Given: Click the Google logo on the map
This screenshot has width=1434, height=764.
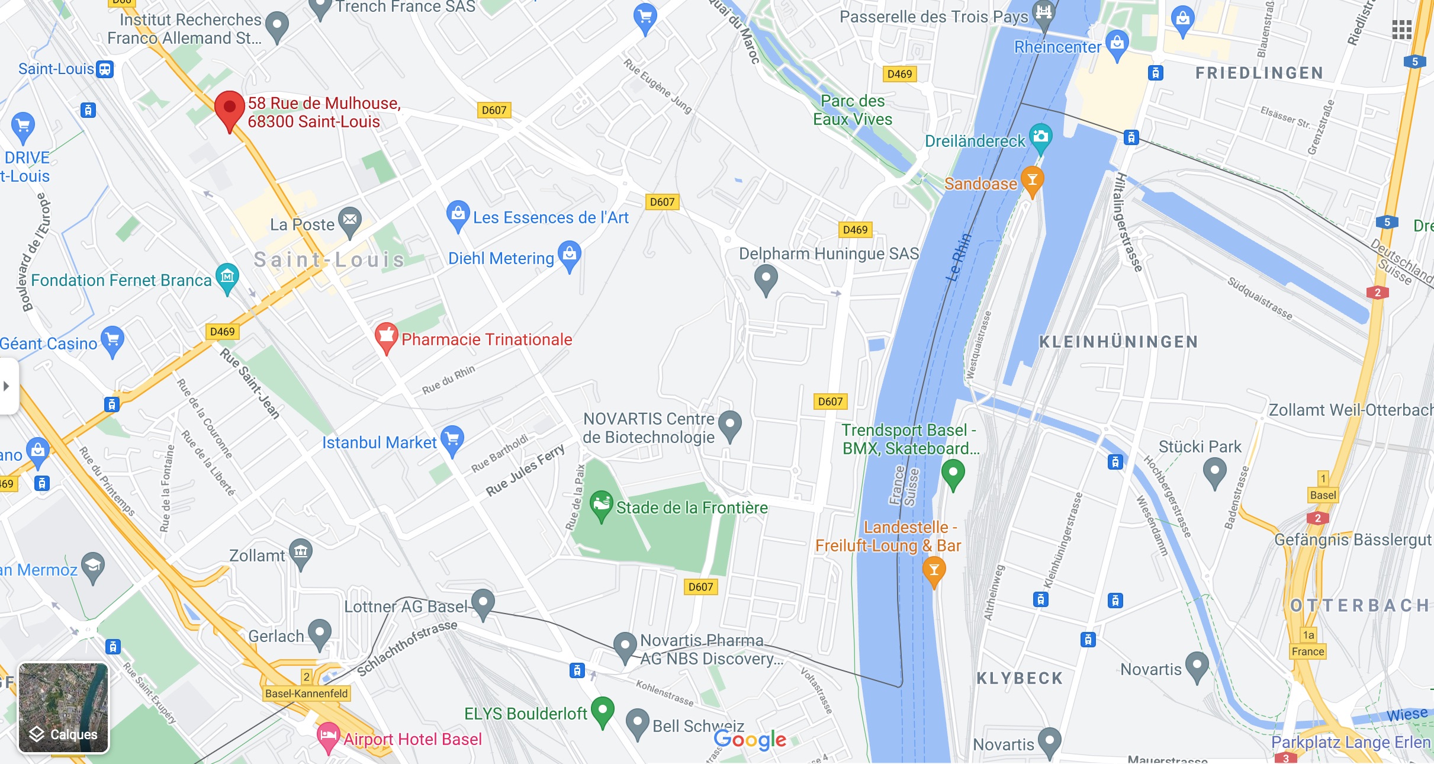Looking at the screenshot, I should tap(750, 739).
